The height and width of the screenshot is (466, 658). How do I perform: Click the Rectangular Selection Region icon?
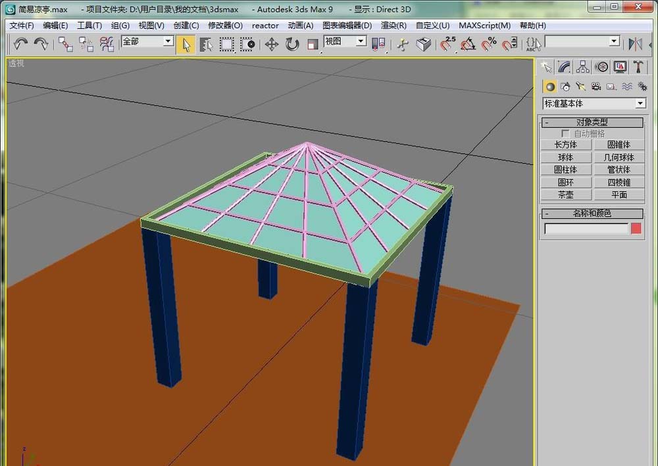tap(226, 45)
